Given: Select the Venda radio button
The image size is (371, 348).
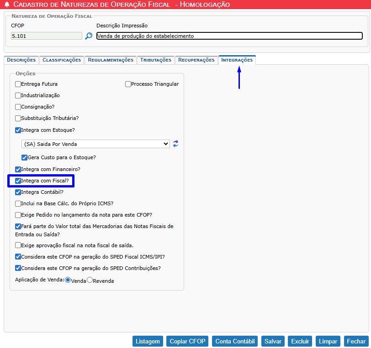Looking at the screenshot, I should (68, 280).
